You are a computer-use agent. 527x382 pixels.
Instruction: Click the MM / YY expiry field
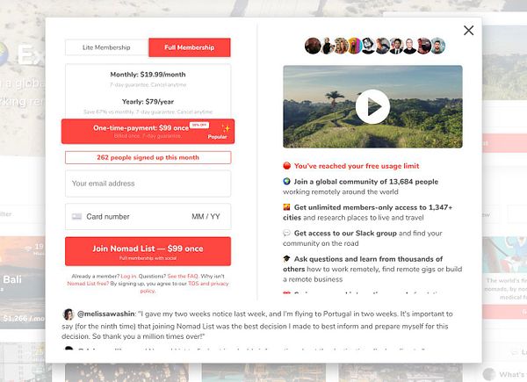click(206, 217)
